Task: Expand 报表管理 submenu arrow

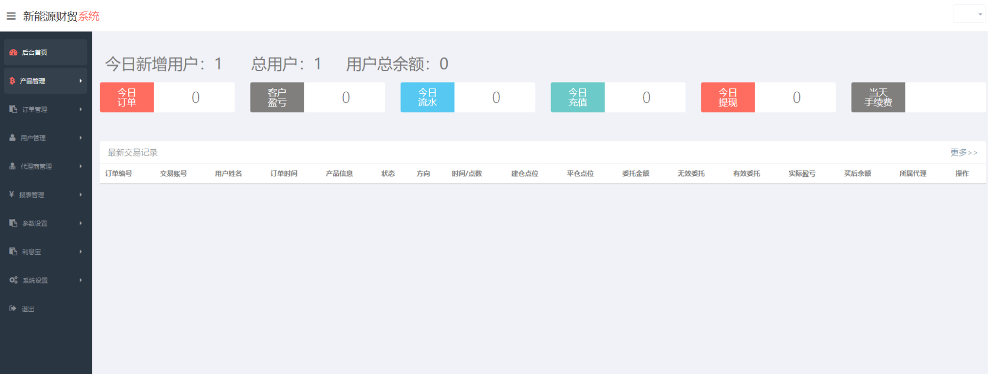Action: (x=80, y=194)
